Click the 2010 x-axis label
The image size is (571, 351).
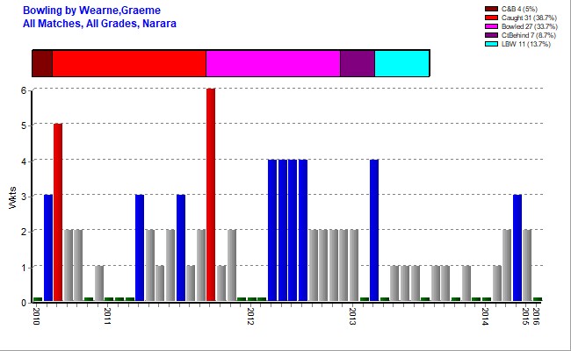pos(36,316)
